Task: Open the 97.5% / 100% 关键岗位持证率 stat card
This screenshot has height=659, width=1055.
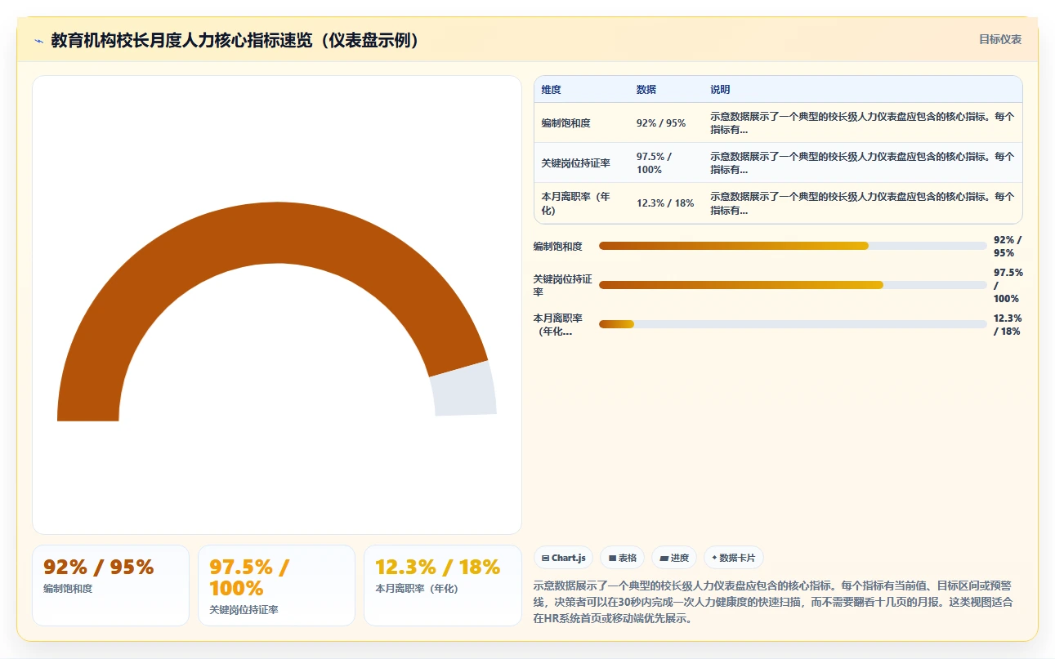Action: point(276,586)
